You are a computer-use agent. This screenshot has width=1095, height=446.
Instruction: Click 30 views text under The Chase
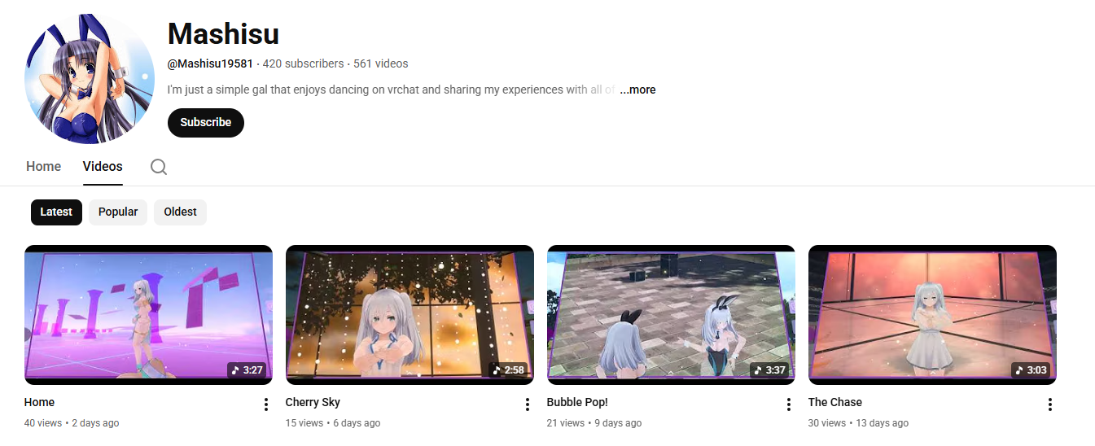[x=827, y=423]
